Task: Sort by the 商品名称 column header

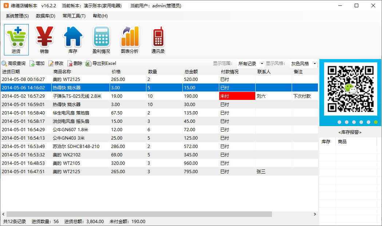Action: click(80, 72)
